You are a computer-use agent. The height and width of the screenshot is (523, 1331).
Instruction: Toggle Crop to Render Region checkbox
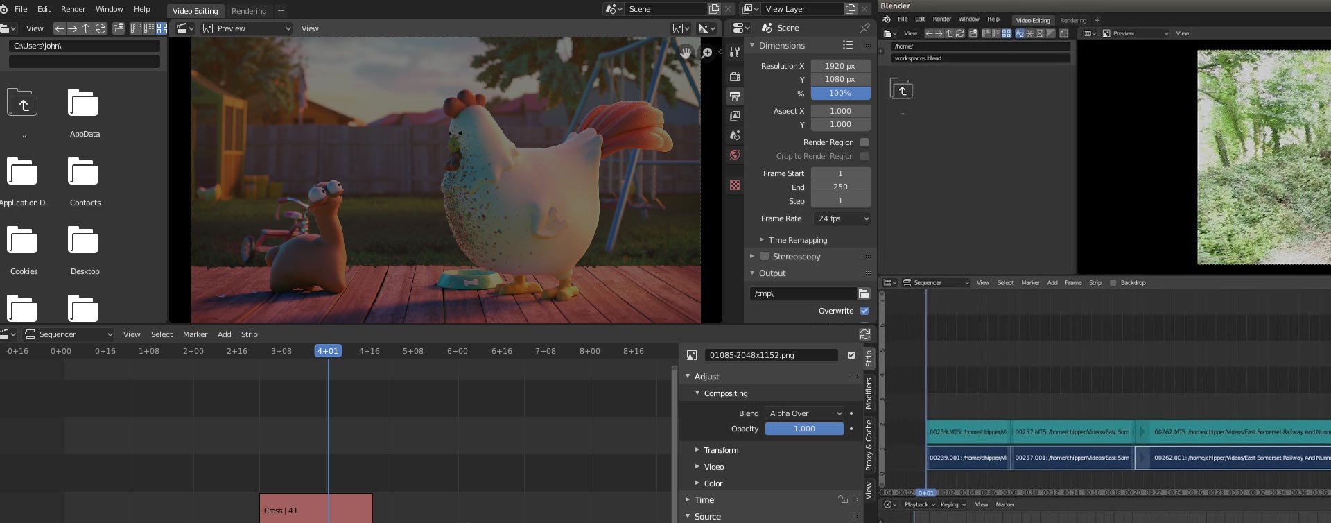click(864, 156)
